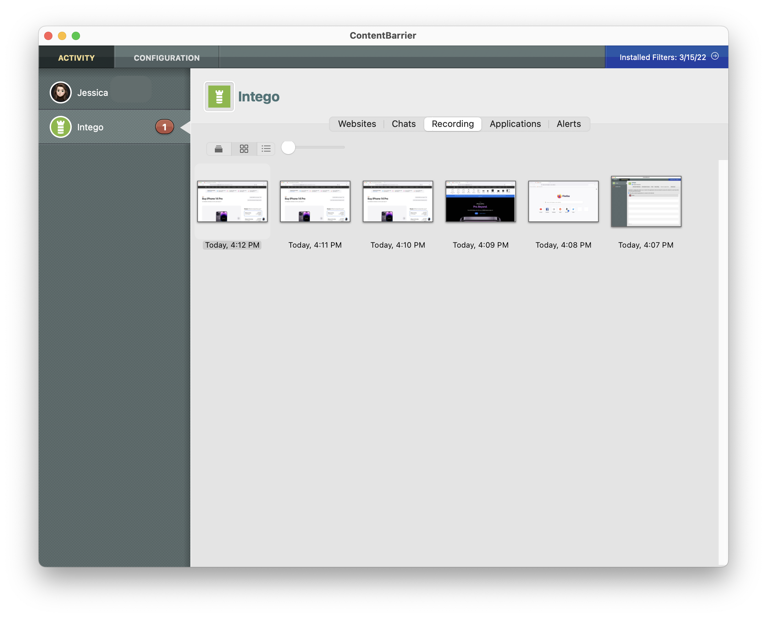Image resolution: width=767 pixels, height=618 pixels.
Task: Open the 4:08 PM Firefox screenshot thumbnail
Action: point(564,201)
